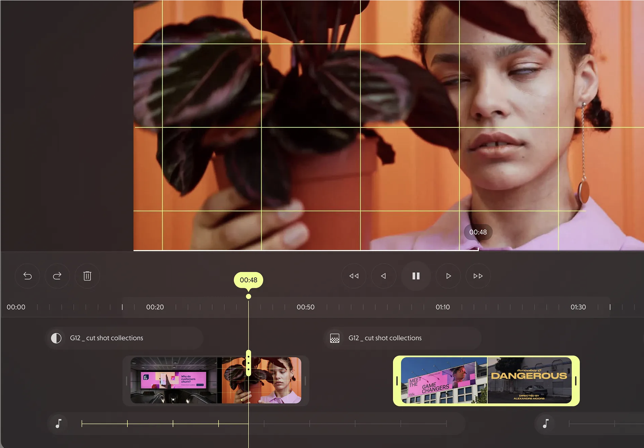Click the 00:48 timestamp badge on the preview
The height and width of the screenshot is (448, 644).
(478, 232)
